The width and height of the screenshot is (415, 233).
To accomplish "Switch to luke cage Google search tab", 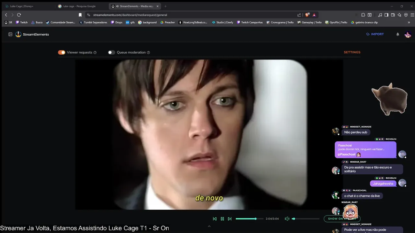I will coord(81,6).
